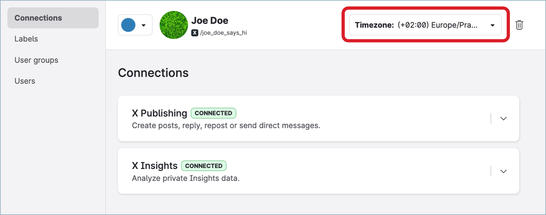Click the X Insights title
546x215 pixels.
[155, 166]
